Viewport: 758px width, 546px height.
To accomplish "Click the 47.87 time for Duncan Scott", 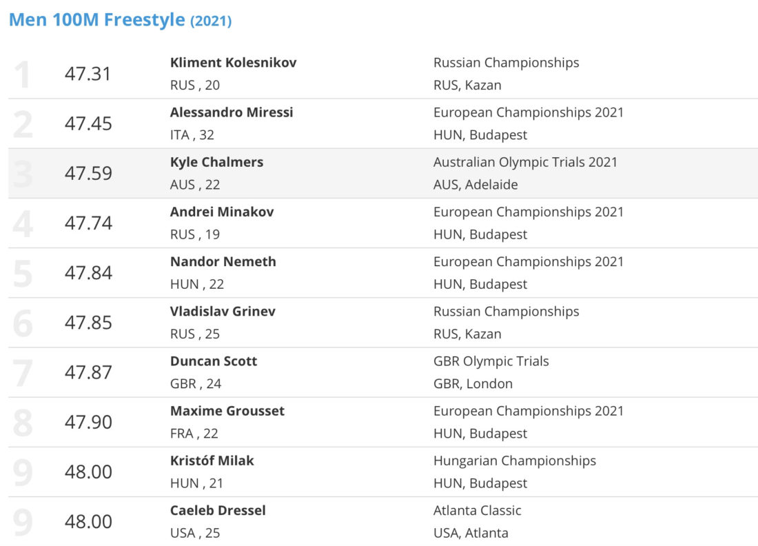I will coord(88,373).
